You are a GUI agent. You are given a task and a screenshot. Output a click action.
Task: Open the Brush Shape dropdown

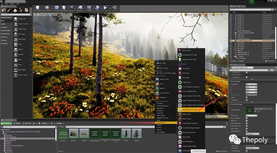(x=251, y=84)
